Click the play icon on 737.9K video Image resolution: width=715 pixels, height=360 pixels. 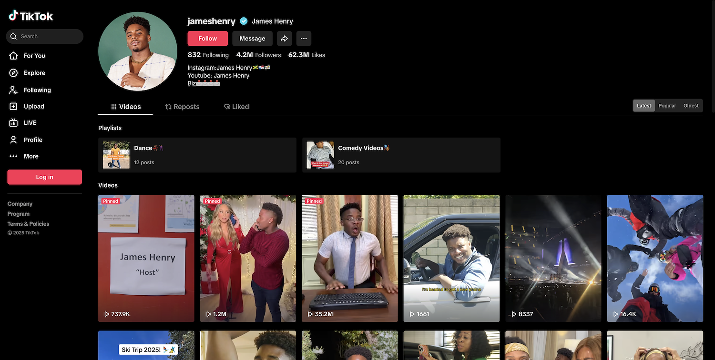tap(107, 314)
